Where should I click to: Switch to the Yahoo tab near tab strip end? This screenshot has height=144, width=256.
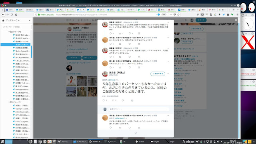[212, 10]
